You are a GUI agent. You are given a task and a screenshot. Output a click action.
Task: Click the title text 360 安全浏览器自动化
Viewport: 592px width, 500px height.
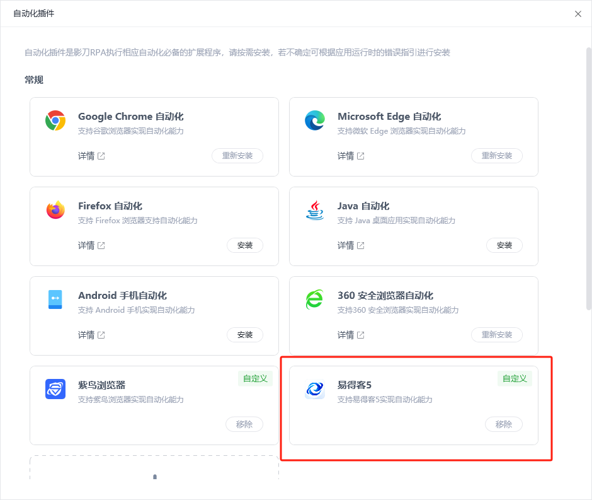[385, 296]
